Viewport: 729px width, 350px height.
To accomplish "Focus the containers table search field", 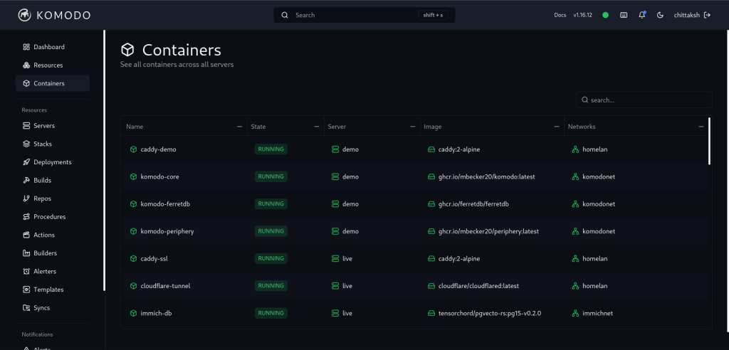I will coord(644,100).
